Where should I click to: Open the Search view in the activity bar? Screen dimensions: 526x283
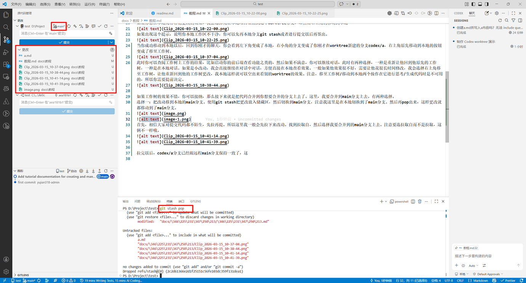[x=6, y=27]
